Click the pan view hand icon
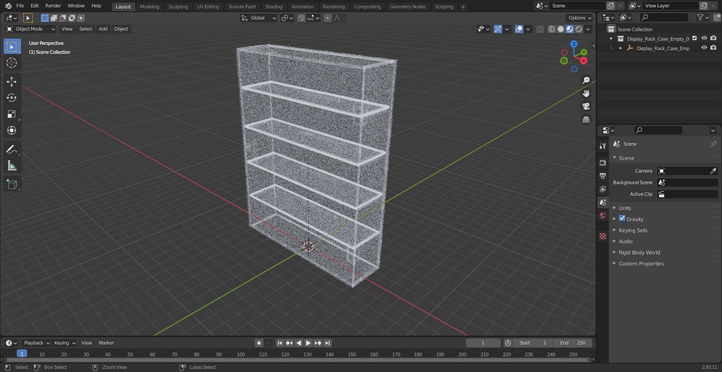Viewport: 722px width, 372px height. tap(586, 93)
